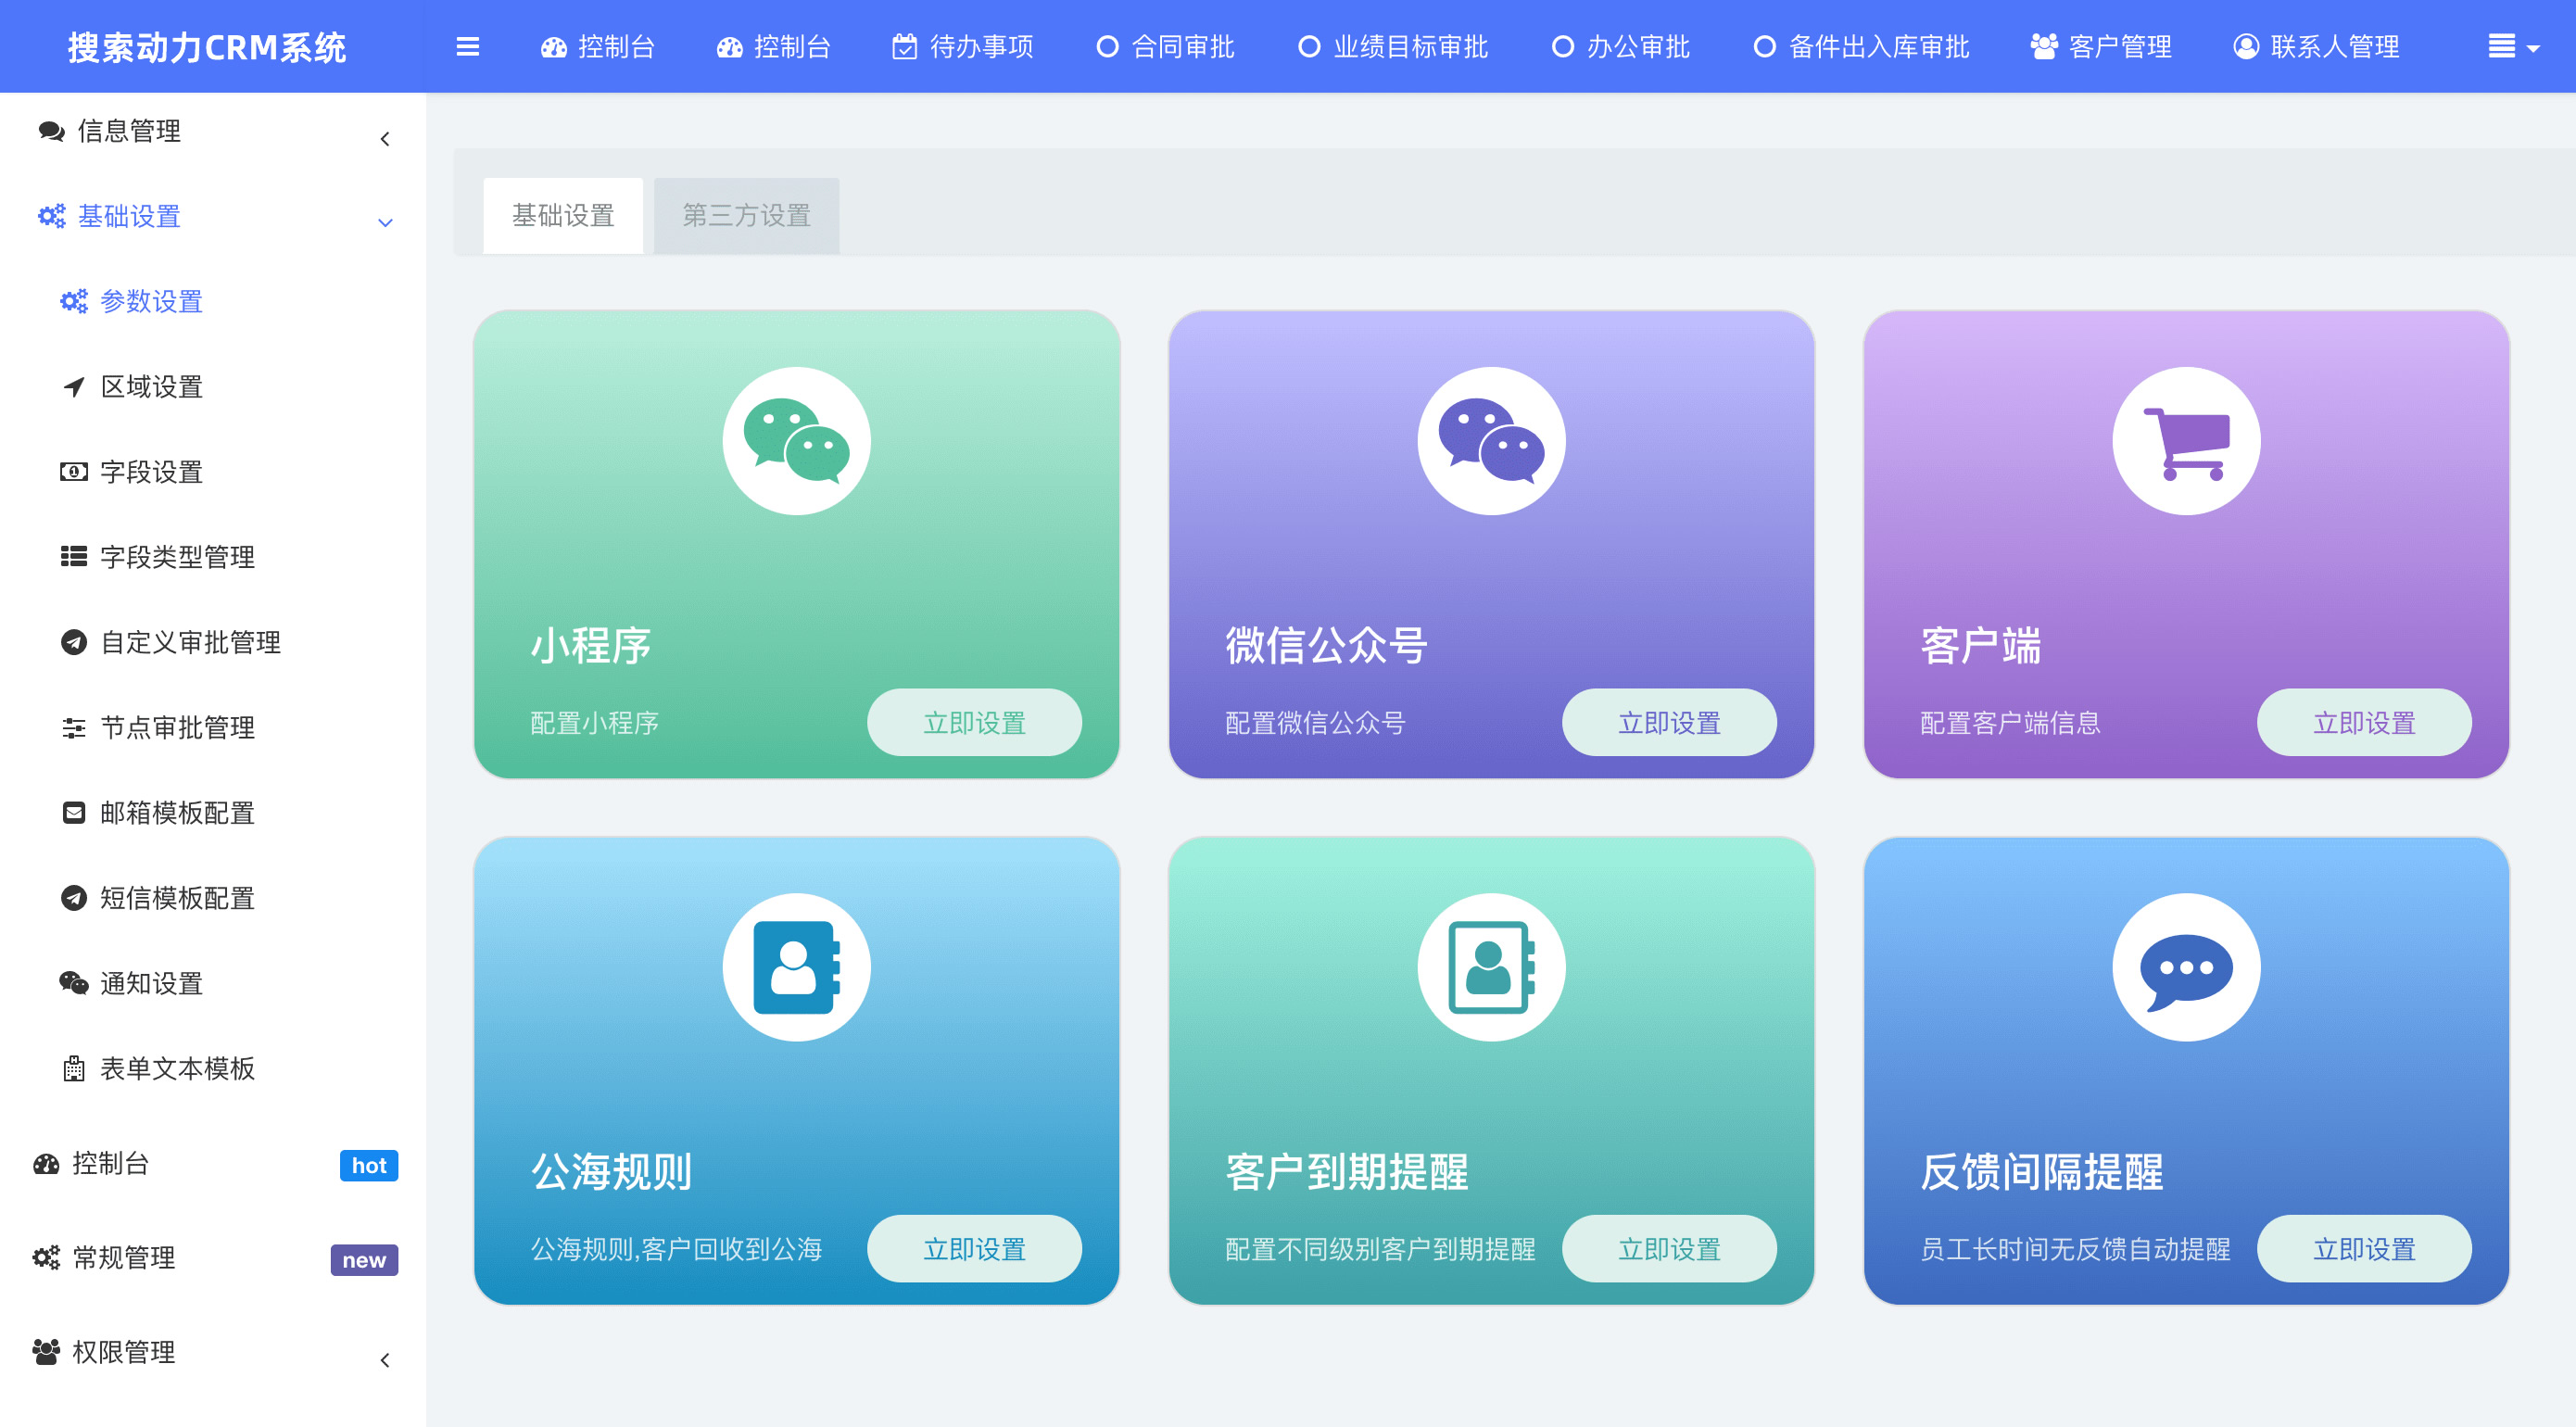This screenshot has height=1427, width=2576.
Task: Click the 配置不同级别客户到期提醒 description text
Action: 1380,1250
